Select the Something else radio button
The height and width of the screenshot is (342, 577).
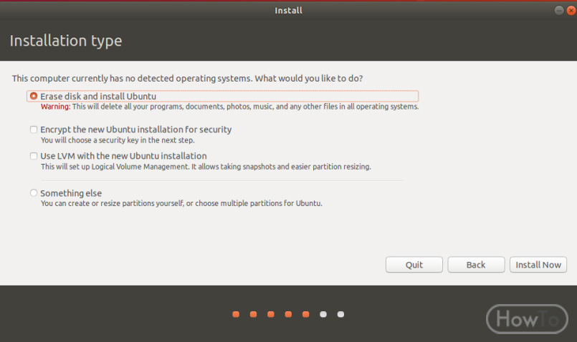coord(34,193)
